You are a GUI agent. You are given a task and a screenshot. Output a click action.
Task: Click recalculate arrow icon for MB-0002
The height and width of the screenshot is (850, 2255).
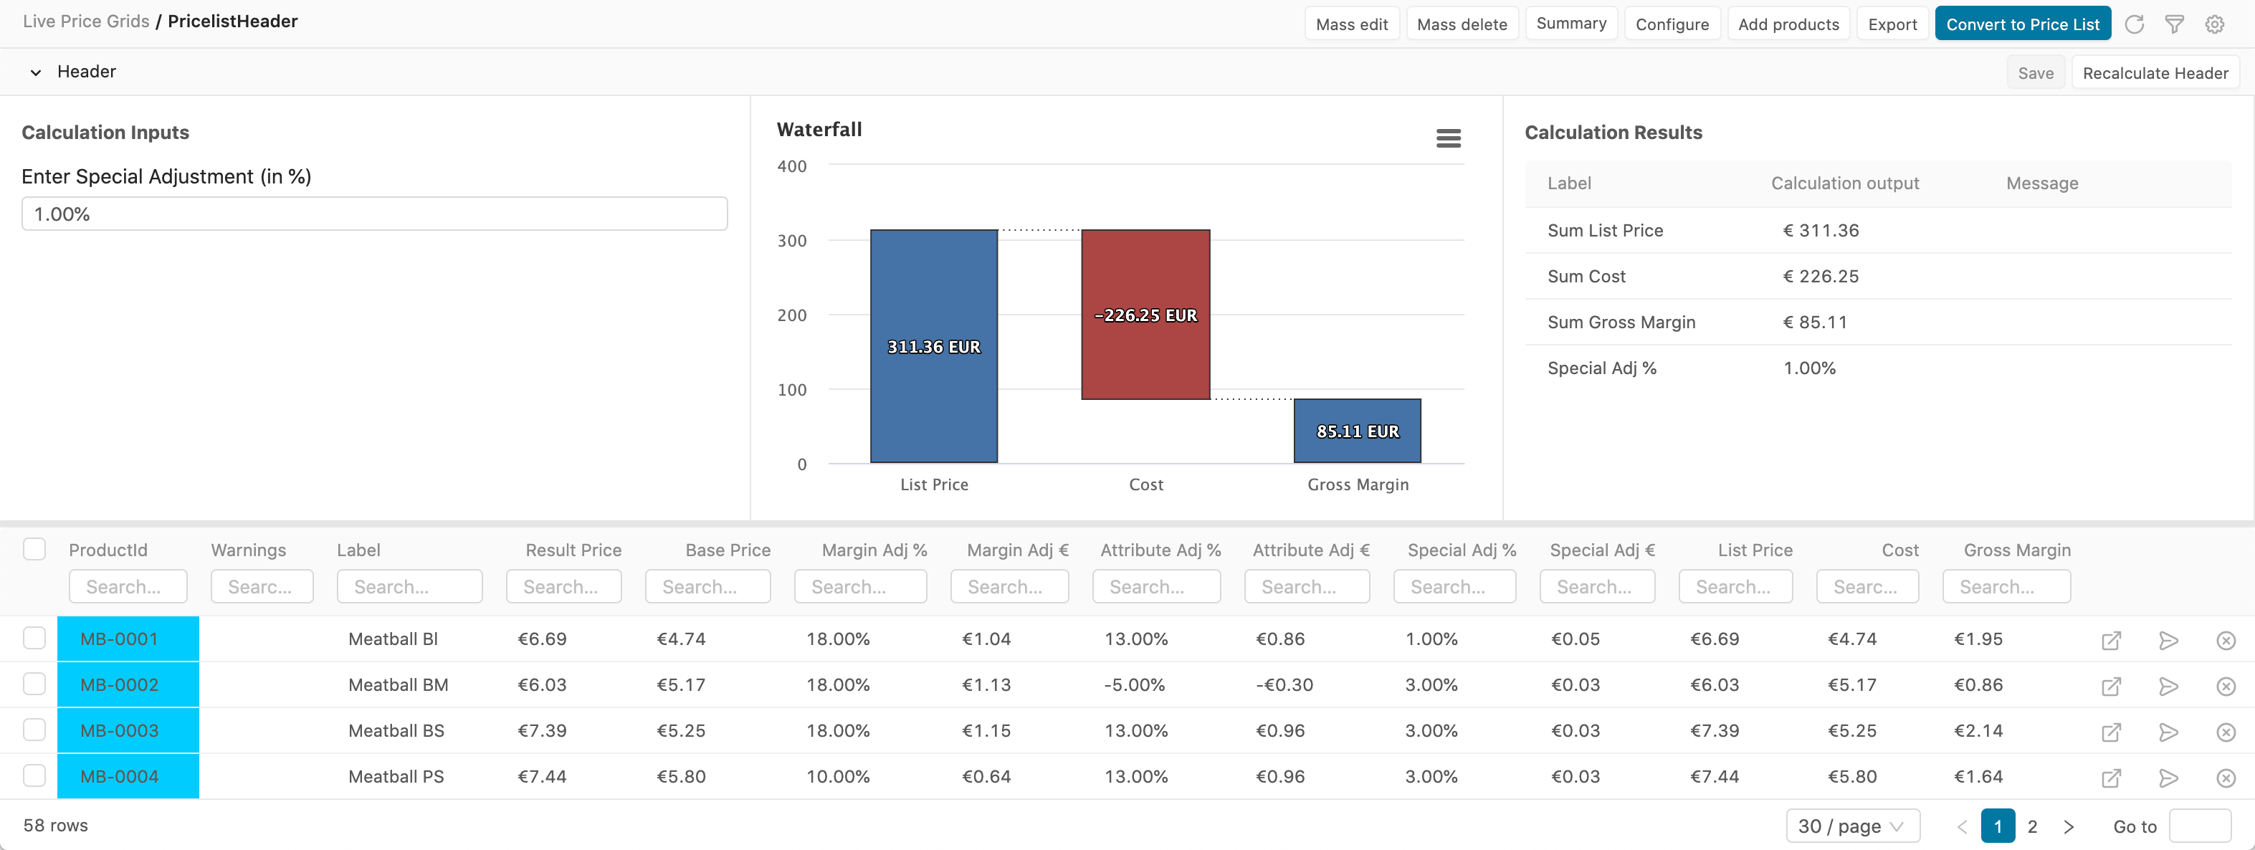pos(2168,687)
